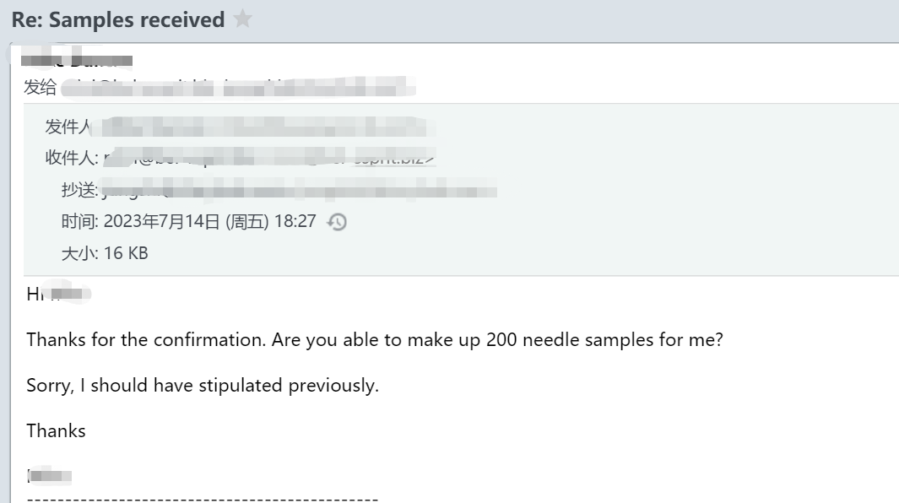Click the 'Hi' greeting line
The height and width of the screenshot is (503, 899).
pyautogui.click(x=58, y=295)
